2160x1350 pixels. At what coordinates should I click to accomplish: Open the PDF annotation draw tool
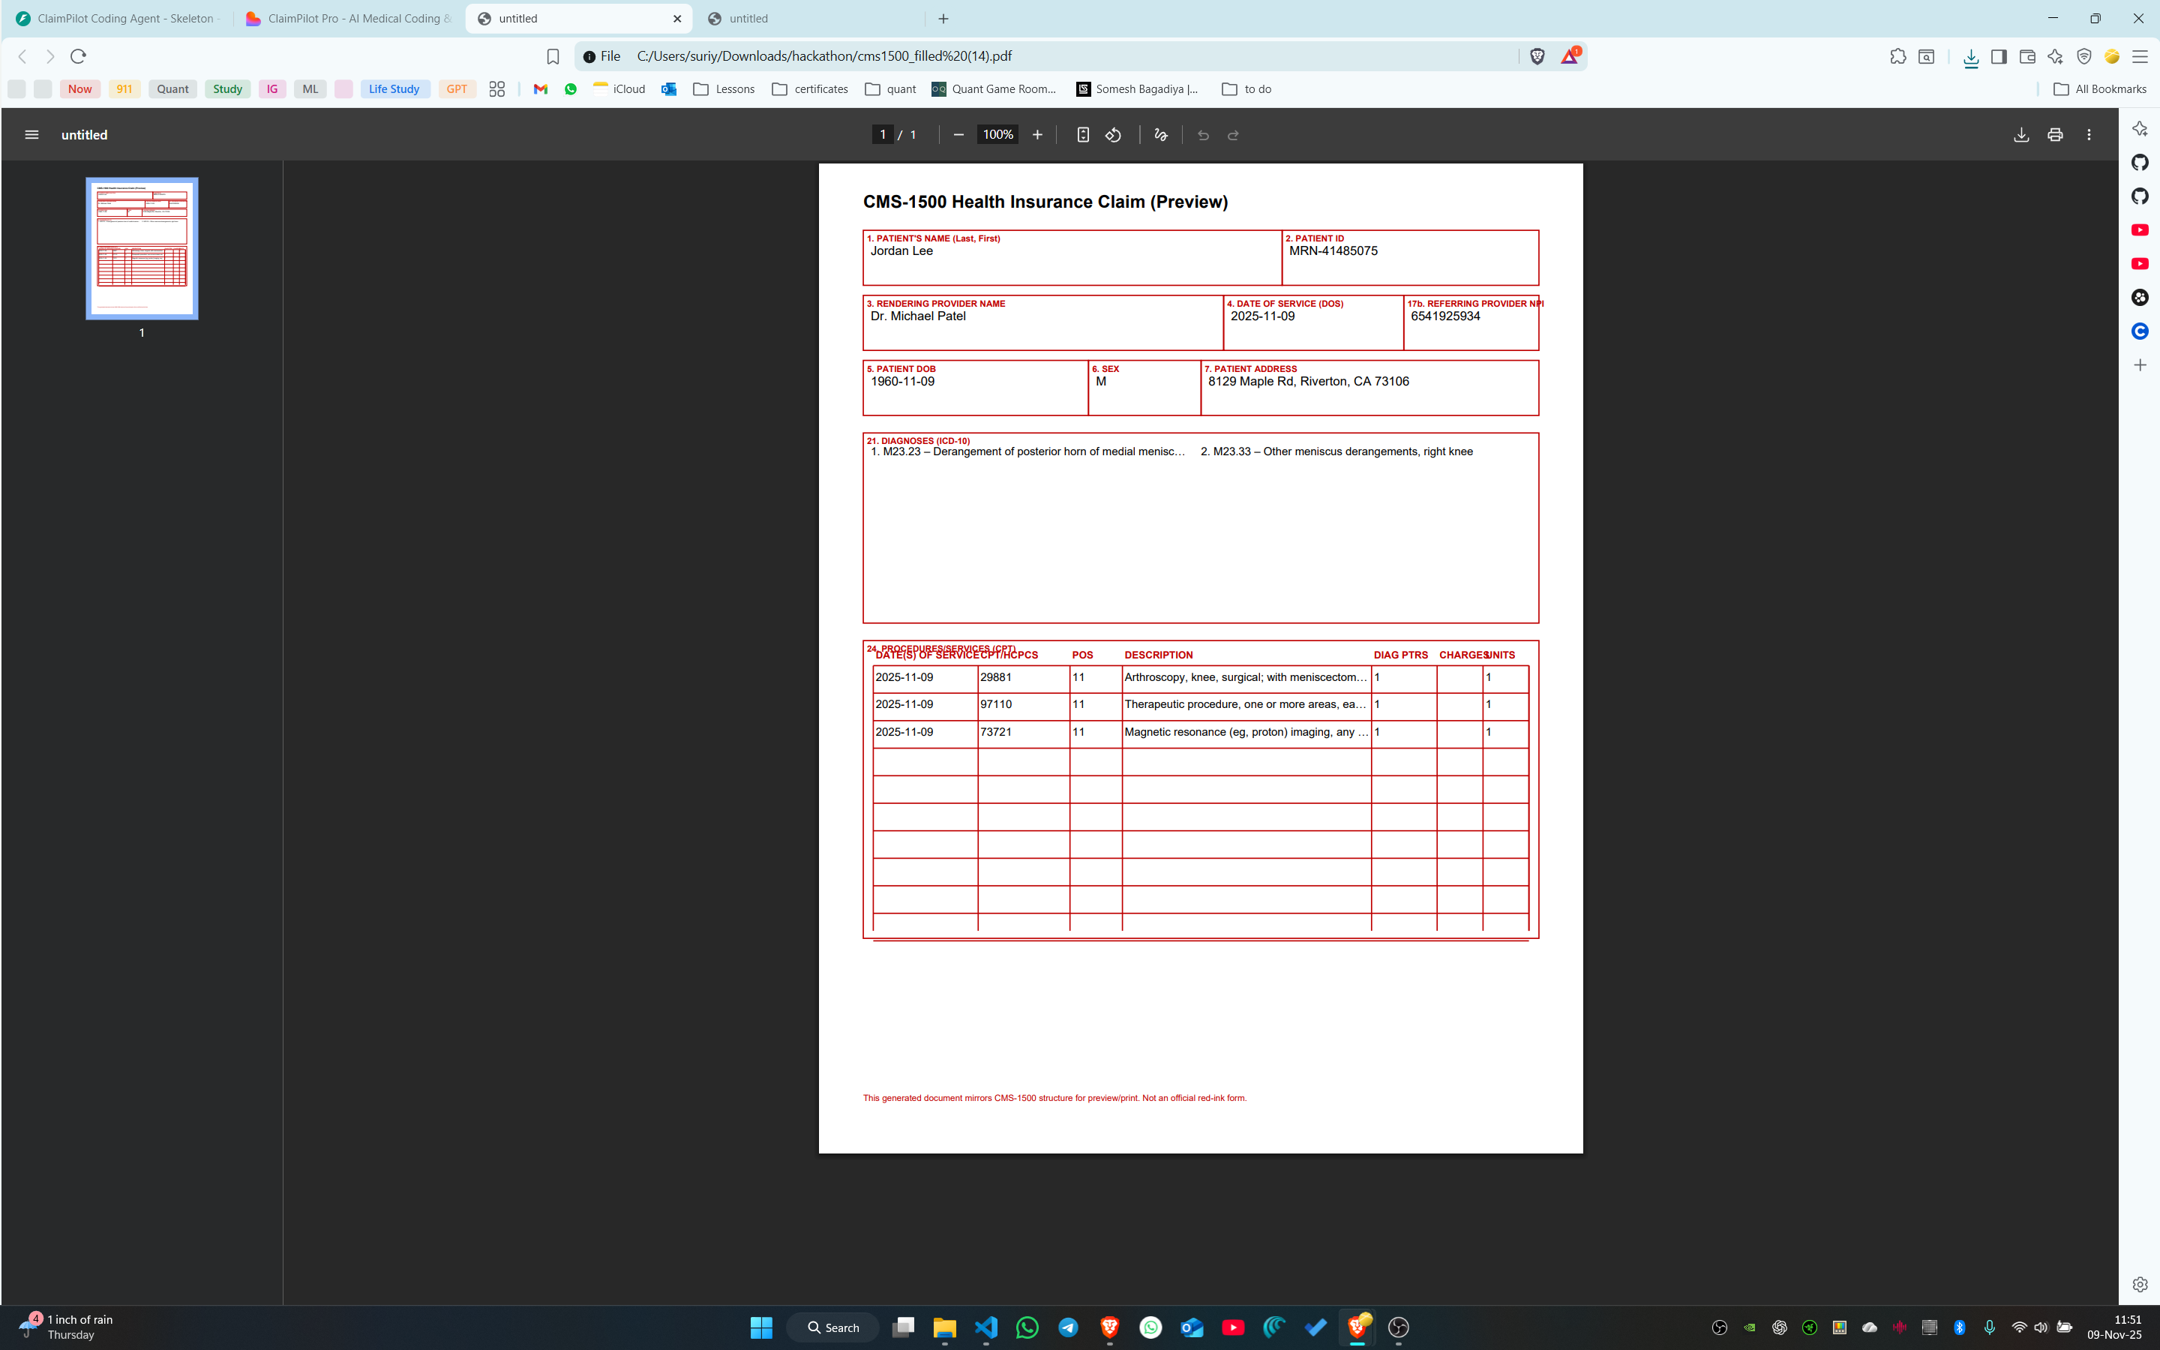click(x=1160, y=135)
